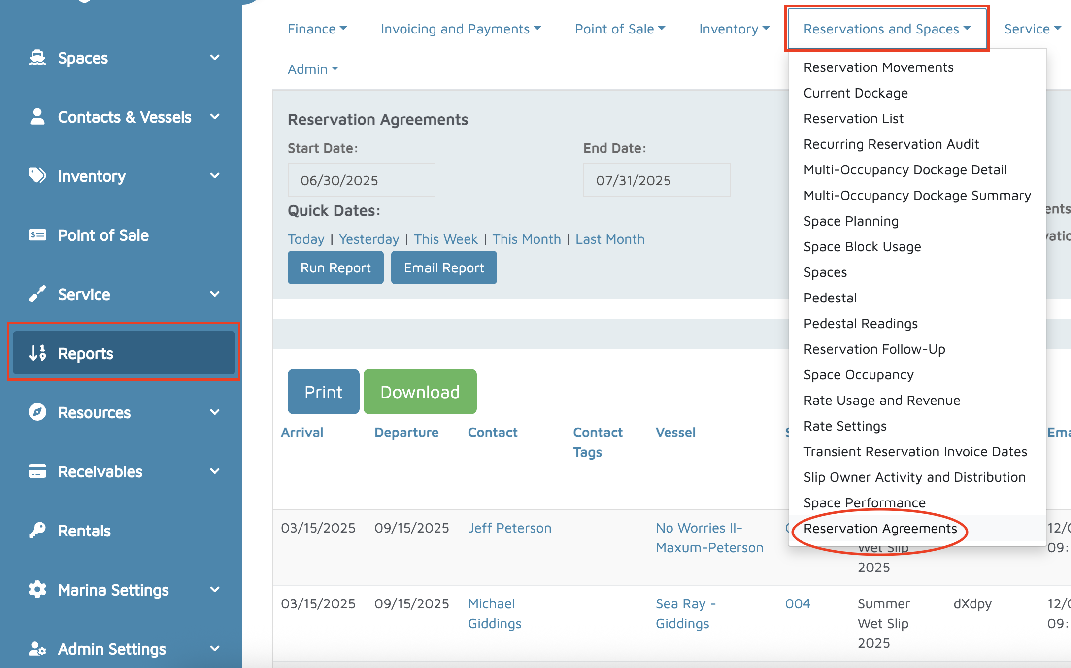Click the Spaces boat icon in sidebar
Screen dimensions: 1071x668
pos(37,58)
